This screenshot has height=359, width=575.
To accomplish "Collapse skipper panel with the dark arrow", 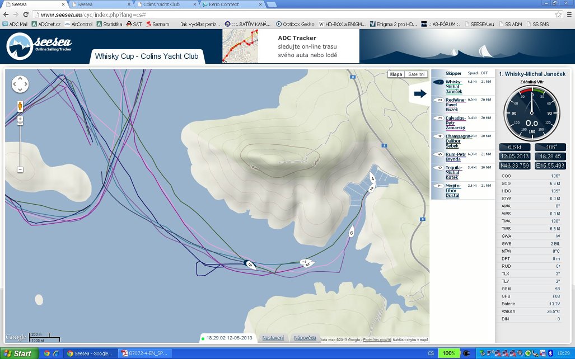I will (x=419, y=94).
